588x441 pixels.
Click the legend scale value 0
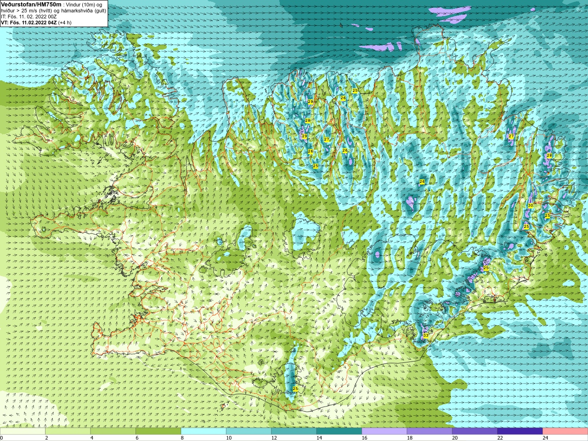coord(1,438)
